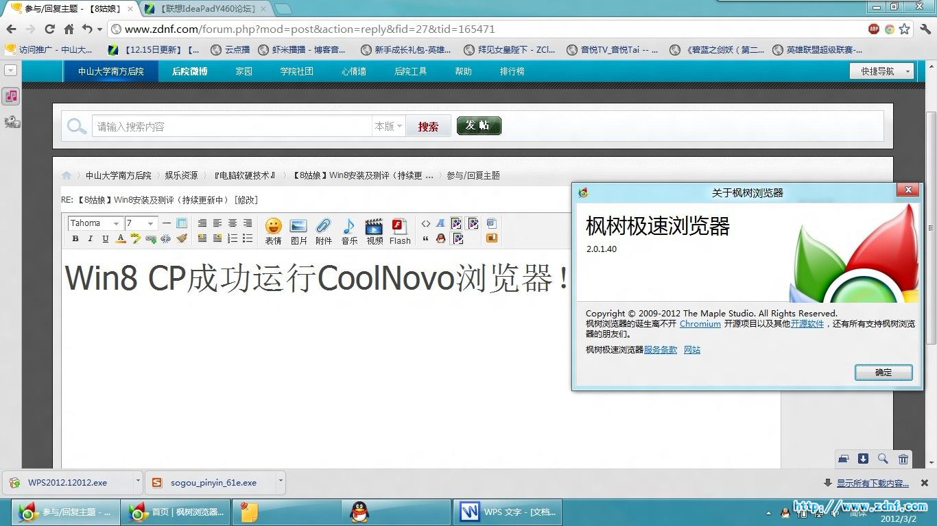
Task: Confirm the about dialog with 确定
Action: pos(883,373)
